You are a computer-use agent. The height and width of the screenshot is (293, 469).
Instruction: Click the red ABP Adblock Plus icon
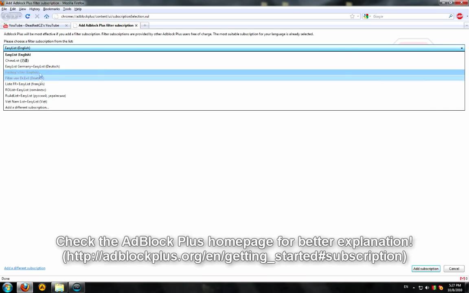click(459, 16)
